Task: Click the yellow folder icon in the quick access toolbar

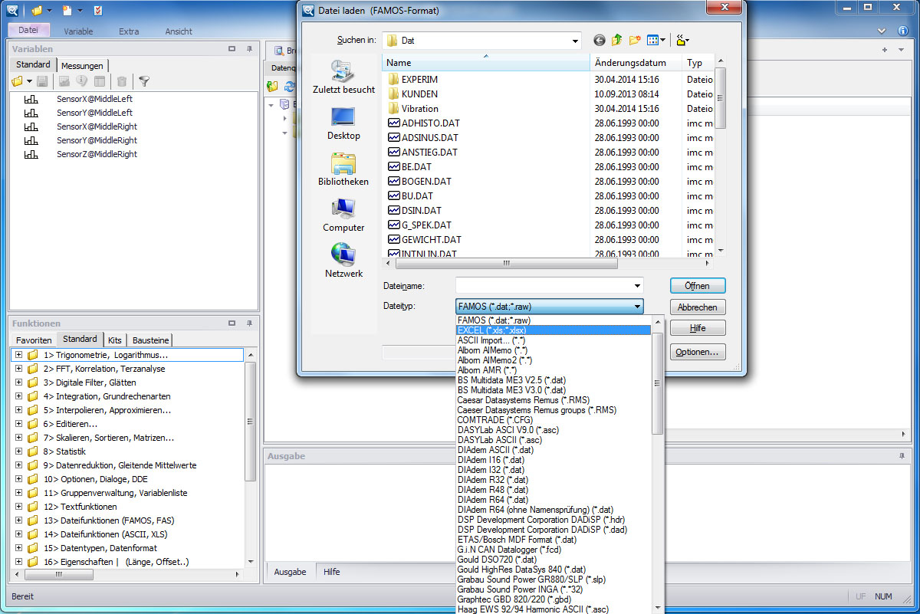Action: [x=37, y=10]
